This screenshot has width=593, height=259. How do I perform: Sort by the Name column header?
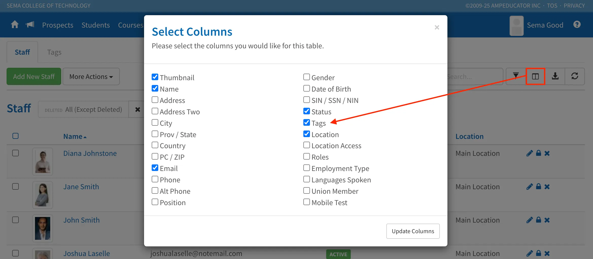(x=75, y=137)
